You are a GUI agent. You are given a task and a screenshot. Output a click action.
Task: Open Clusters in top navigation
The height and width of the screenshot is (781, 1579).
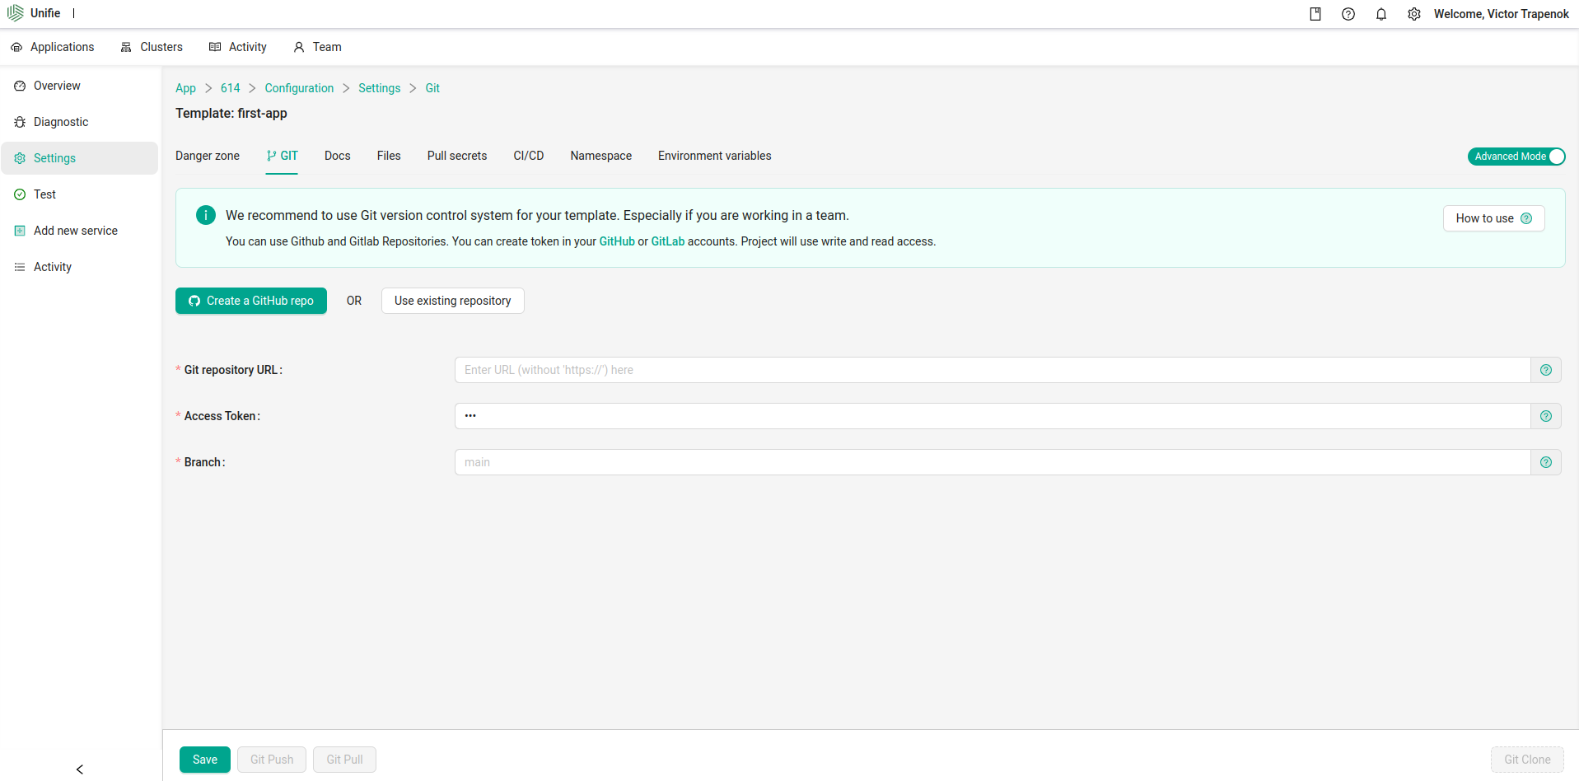(152, 47)
